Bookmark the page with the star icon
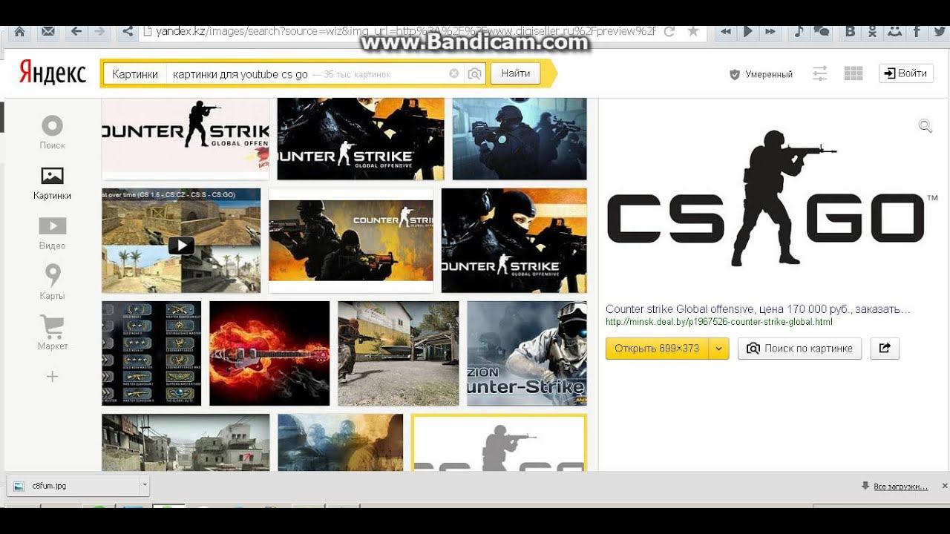 [x=693, y=31]
